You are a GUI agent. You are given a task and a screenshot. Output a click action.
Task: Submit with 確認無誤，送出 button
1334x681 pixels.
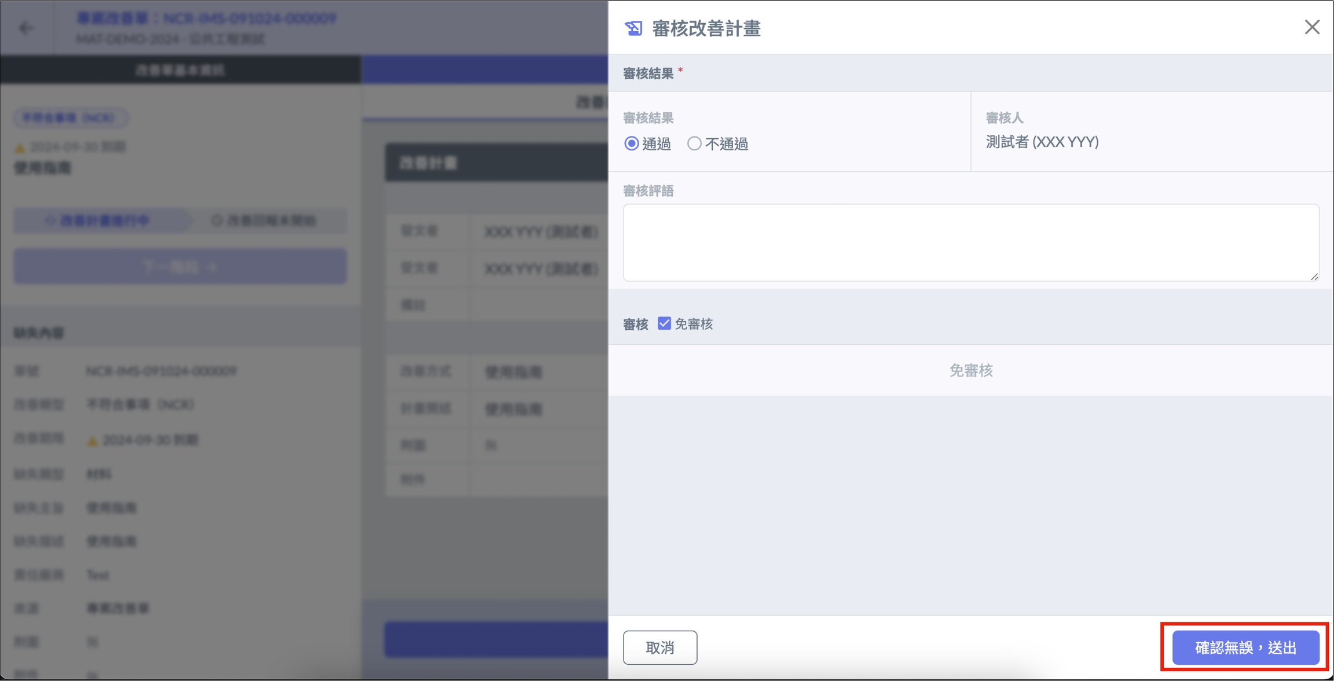coord(1245,647)
